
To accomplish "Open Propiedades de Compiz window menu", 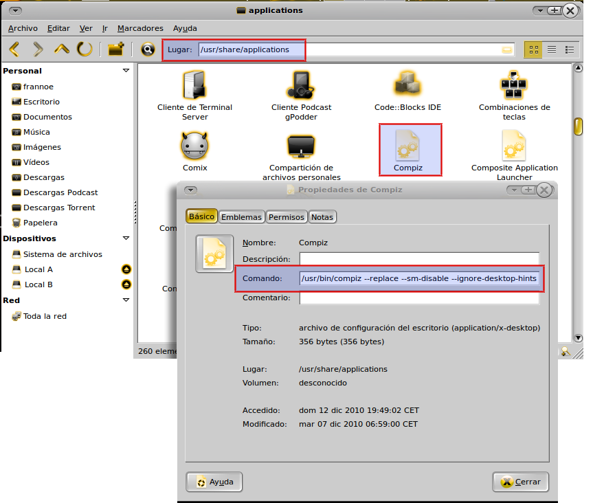I will (190, 190).
